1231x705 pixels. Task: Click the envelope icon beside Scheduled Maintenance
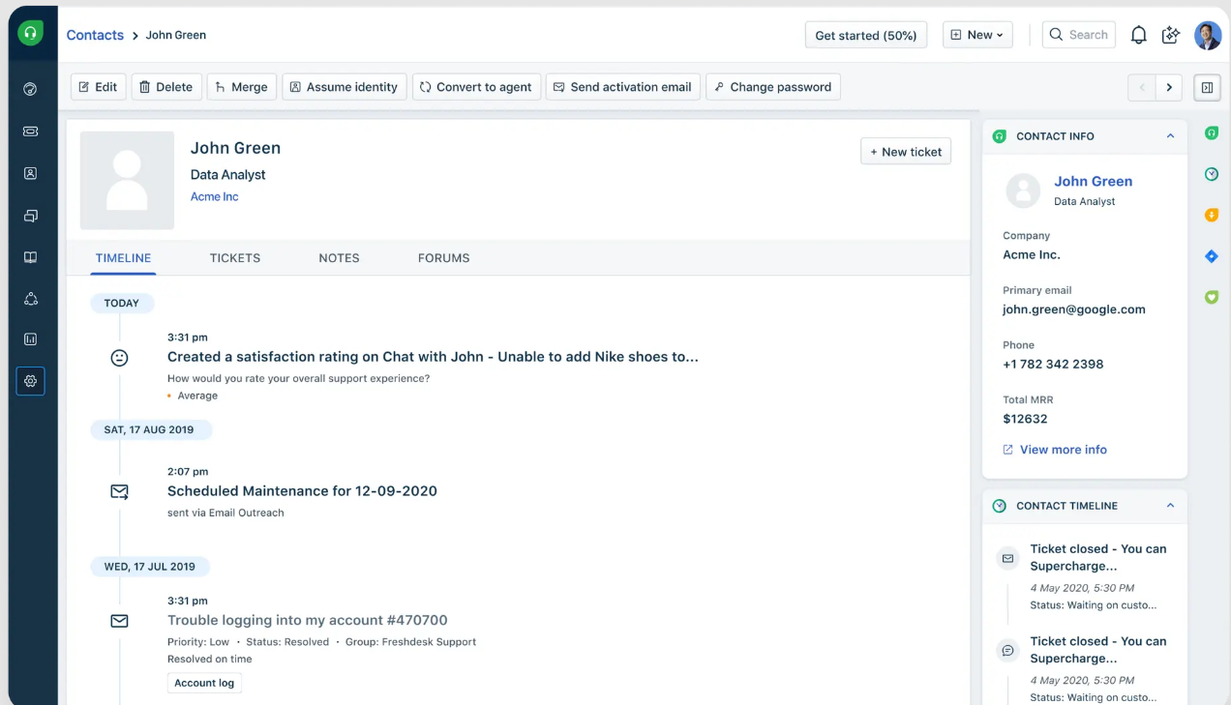(x=119, y=492)
